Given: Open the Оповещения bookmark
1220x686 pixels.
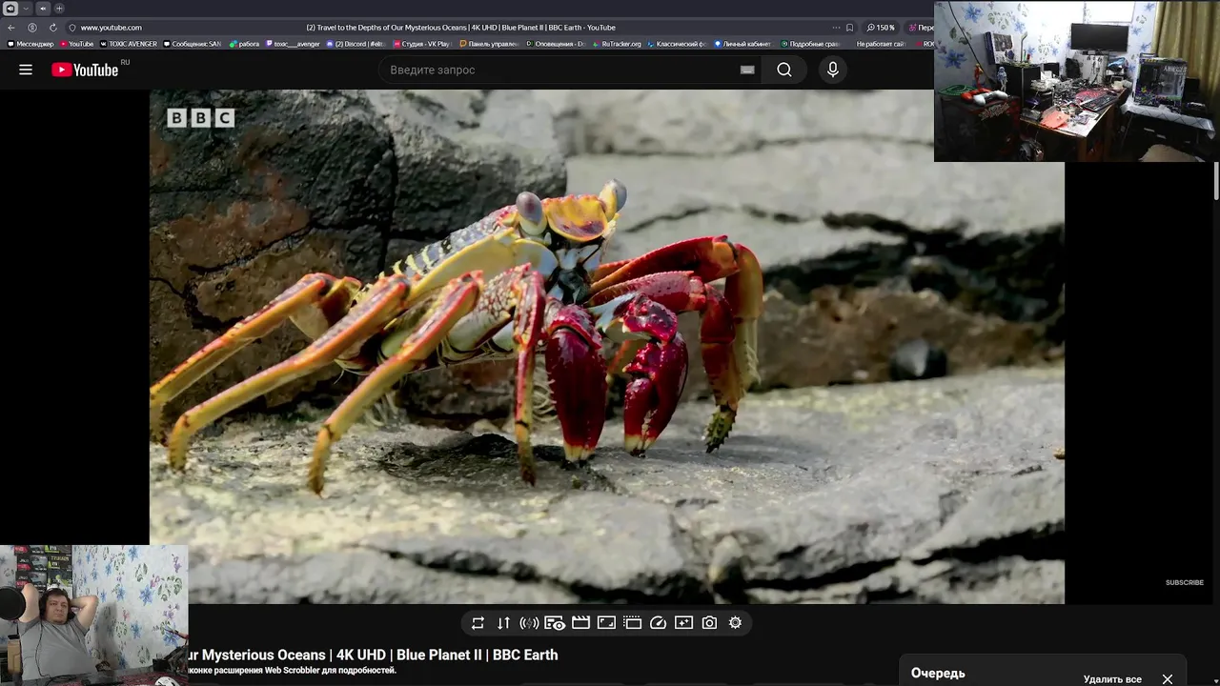Looking at the screenshot, I should (x=556, y=44).
